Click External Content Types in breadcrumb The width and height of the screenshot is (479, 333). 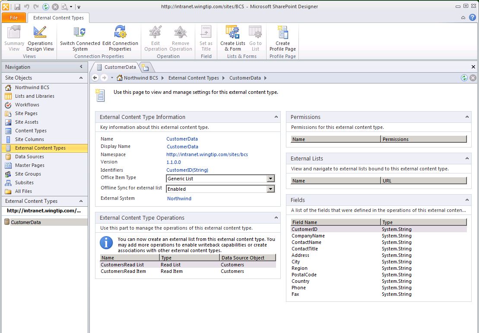click(194, 78)
